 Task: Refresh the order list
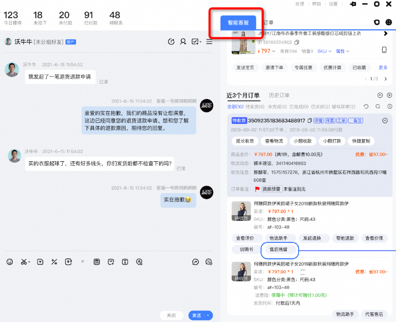pos(366,106)
